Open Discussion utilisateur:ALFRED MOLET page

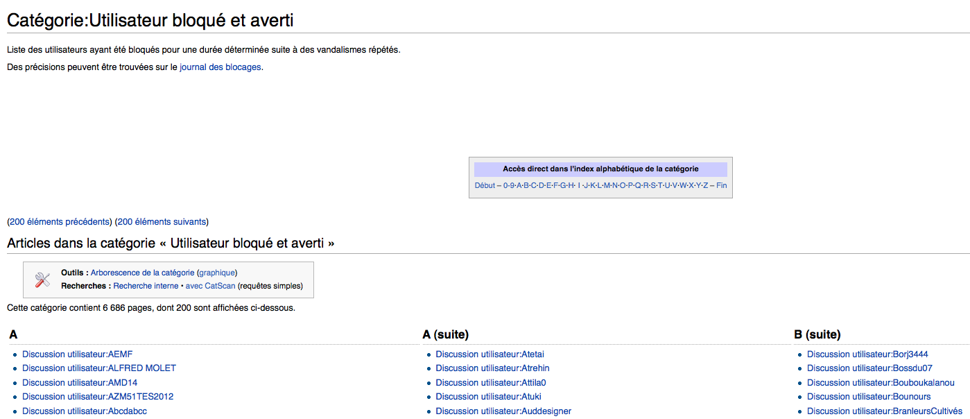(x=99, y=368)
